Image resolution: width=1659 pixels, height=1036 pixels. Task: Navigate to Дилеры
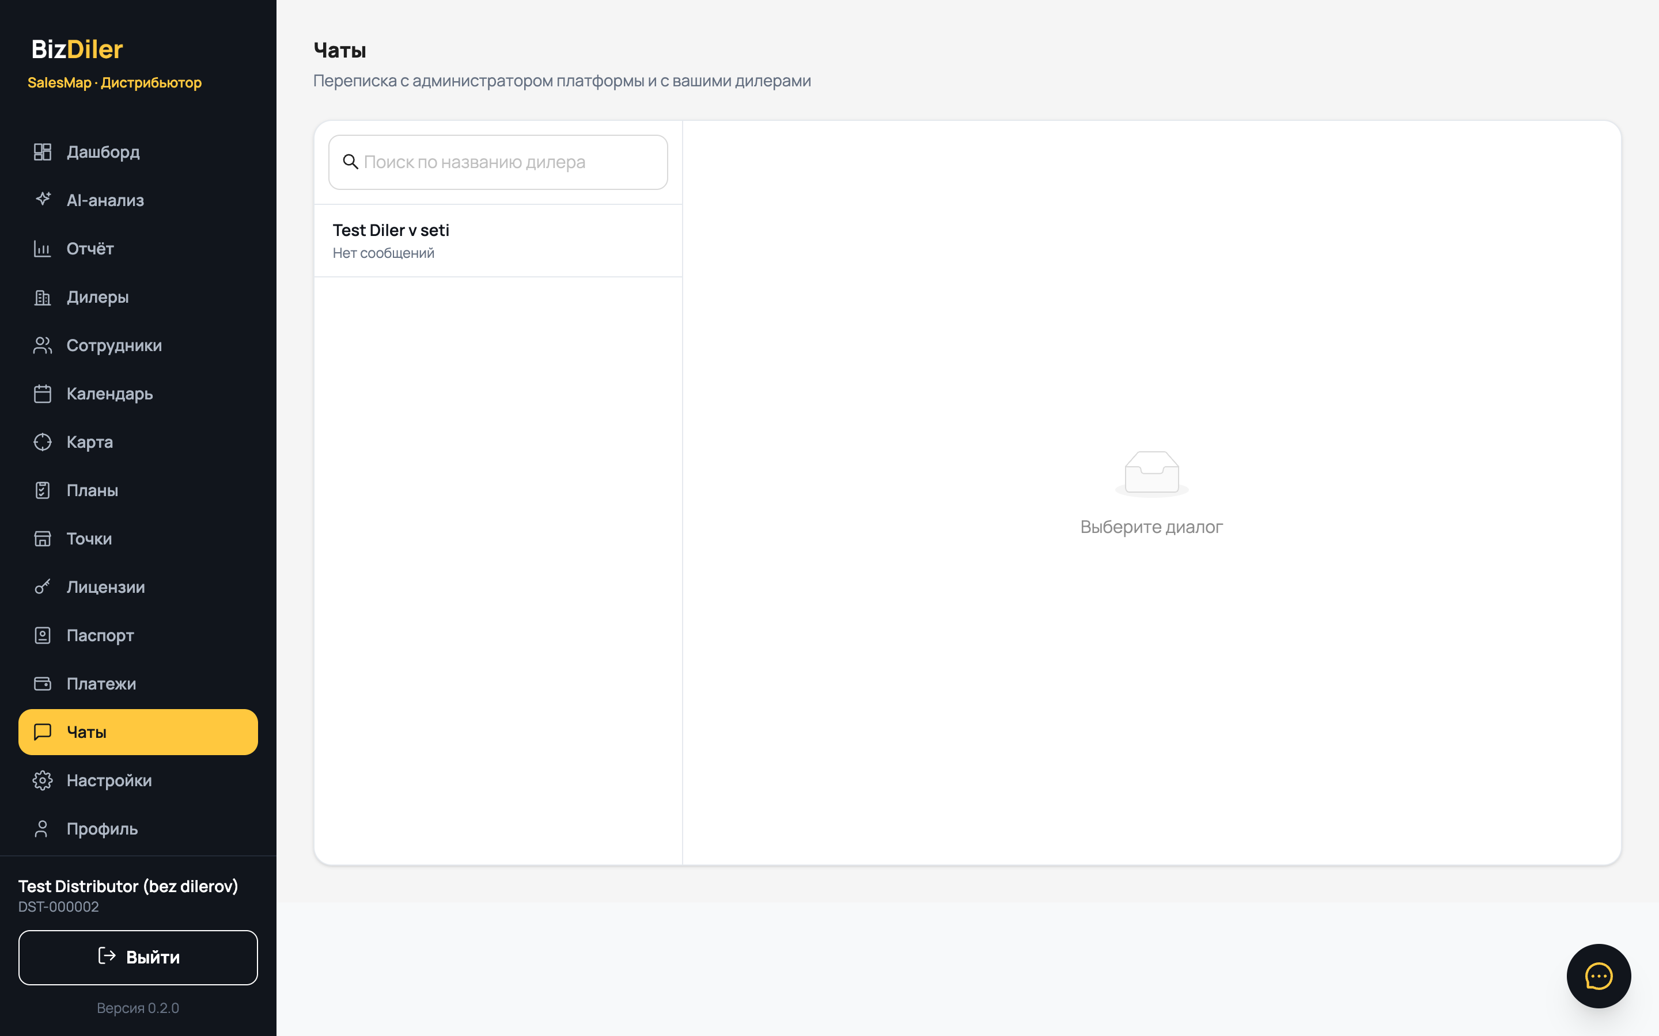click(138, 296)
